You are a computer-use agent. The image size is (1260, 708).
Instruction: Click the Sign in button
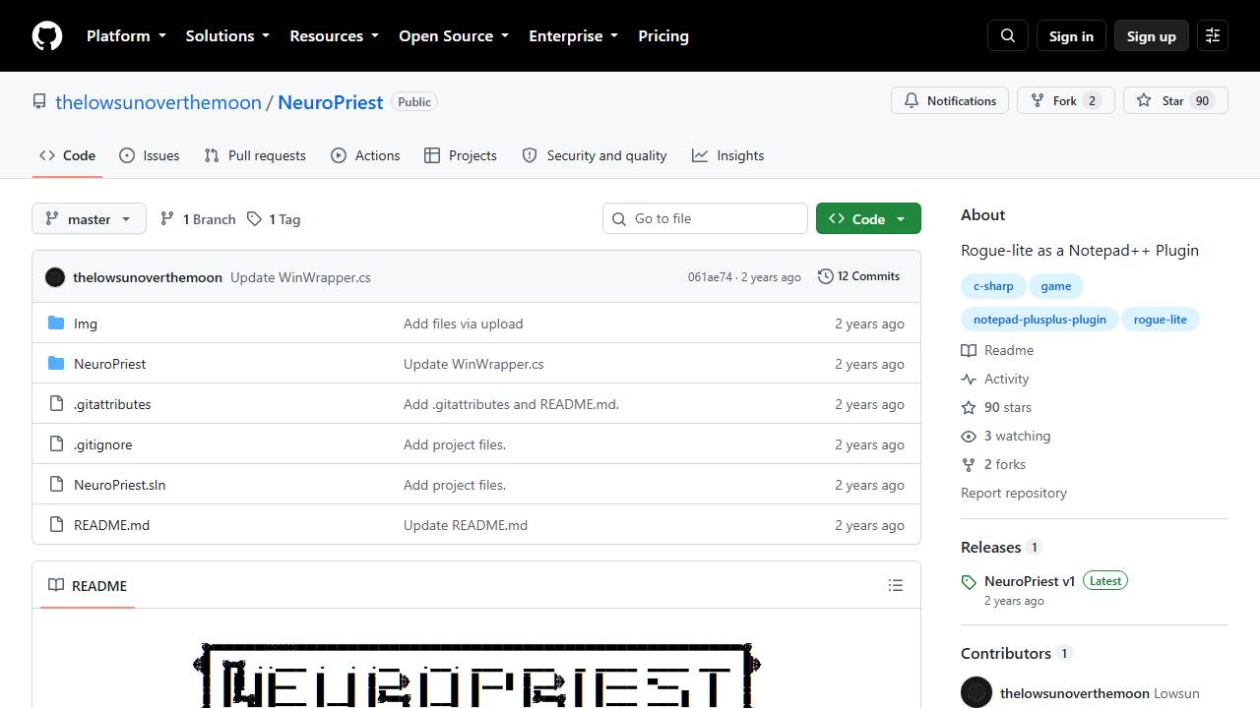coord(1071,36)
